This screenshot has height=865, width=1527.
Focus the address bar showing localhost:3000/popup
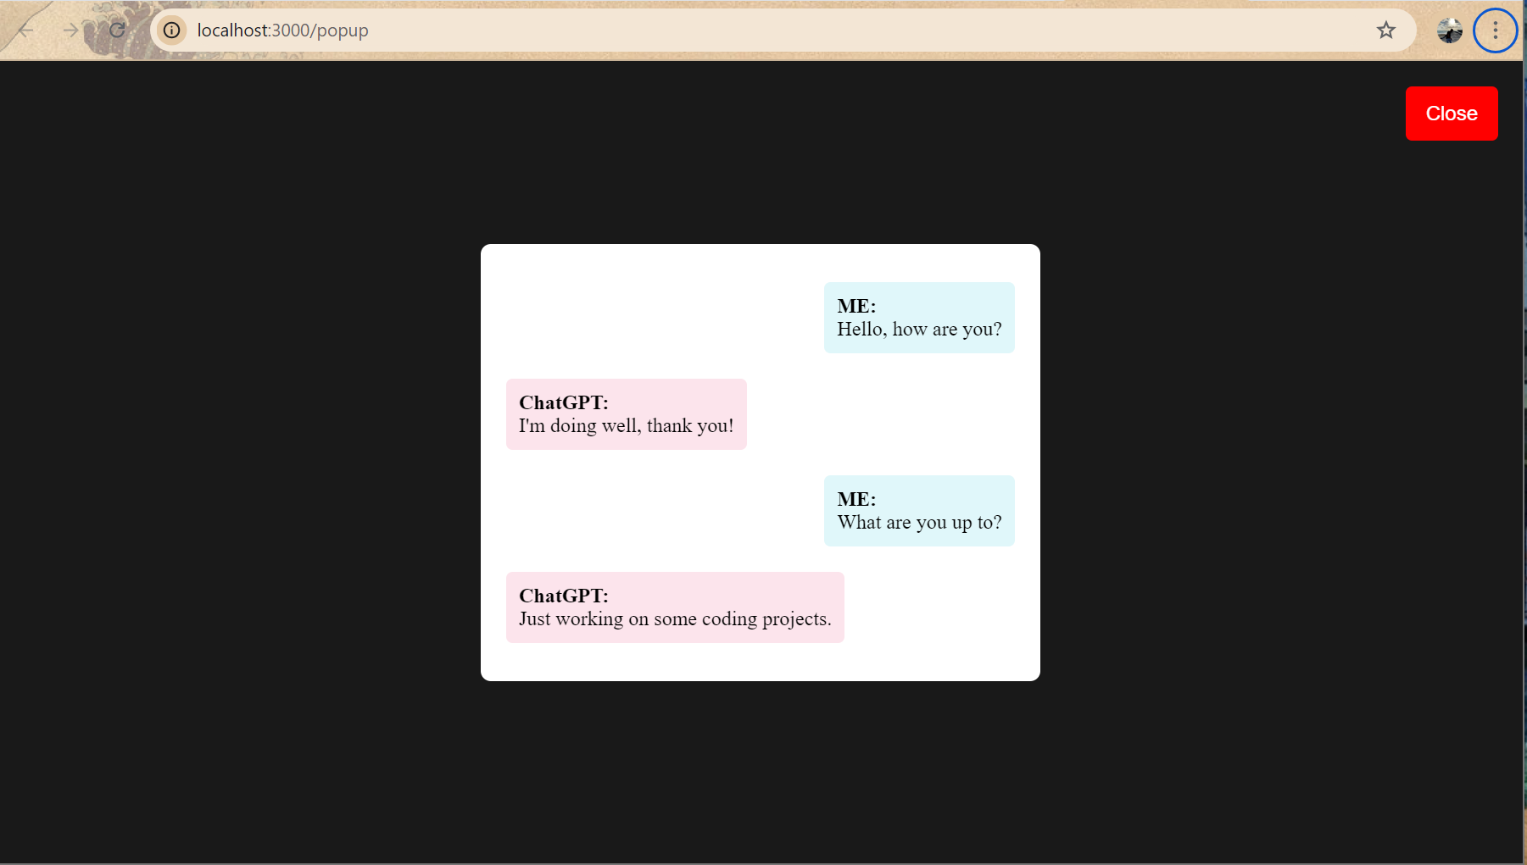(783, 30)
